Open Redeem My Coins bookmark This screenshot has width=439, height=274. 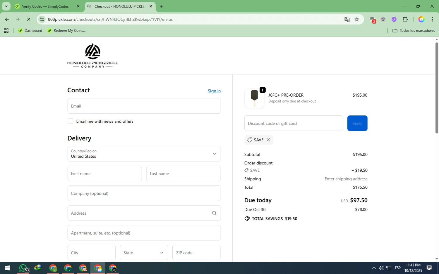[x=66, y=30]
